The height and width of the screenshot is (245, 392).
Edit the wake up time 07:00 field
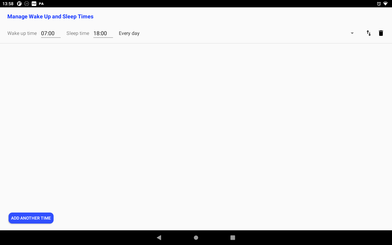tap(51, 33)
